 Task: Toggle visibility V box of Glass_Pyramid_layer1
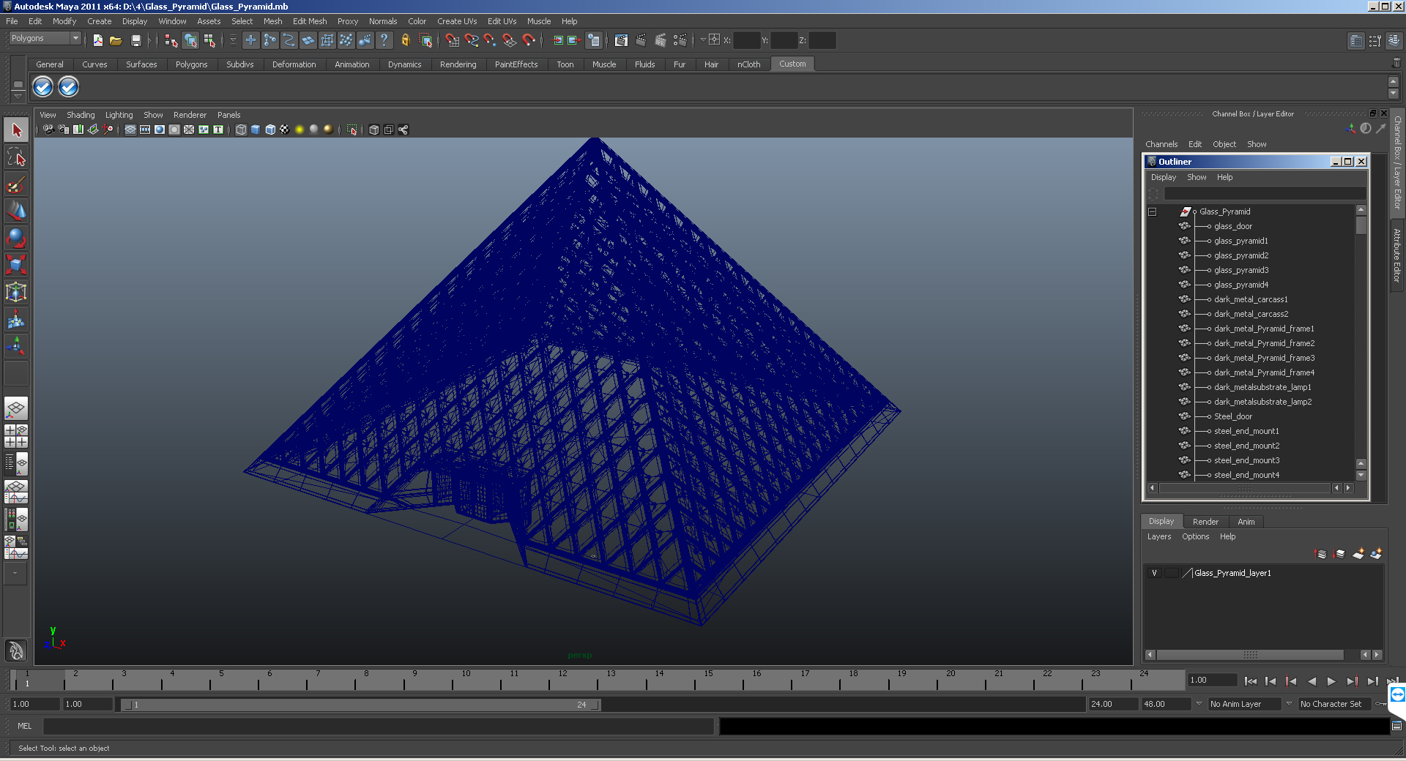pyautogui.click(x=1155, y=573)
